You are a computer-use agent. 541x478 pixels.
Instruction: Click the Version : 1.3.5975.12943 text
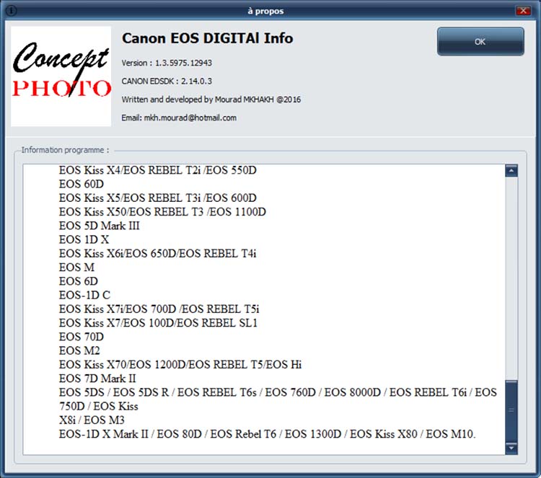click(167, 63)
